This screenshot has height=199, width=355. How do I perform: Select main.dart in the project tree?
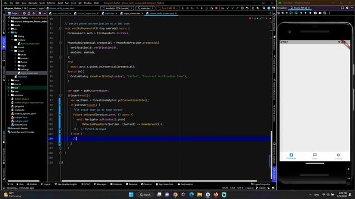[22, 77]
